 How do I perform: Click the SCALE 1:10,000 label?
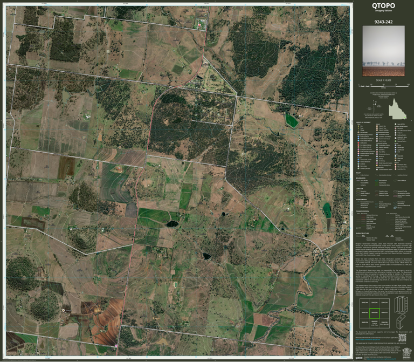click(383, 80)
